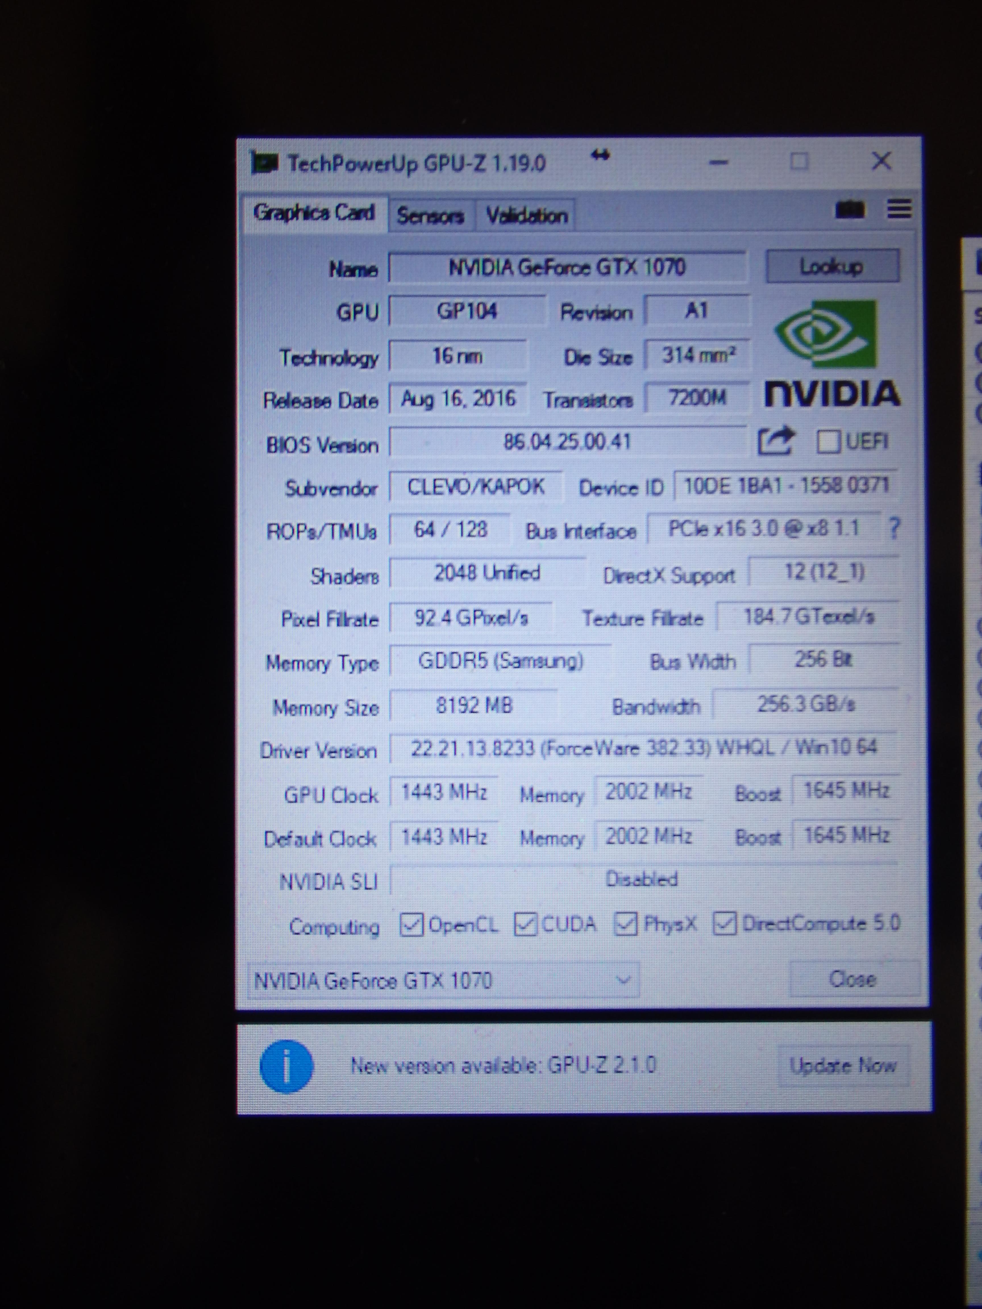Screen dimensions: 982x1309
Task: Click the Bus Width 256 Bit value
Action: (x=824, y=659)
